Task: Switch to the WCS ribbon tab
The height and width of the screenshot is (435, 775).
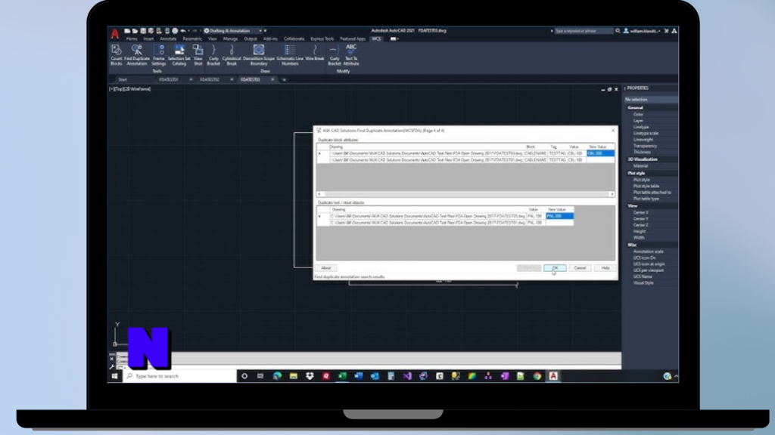Action: (377, 39)
